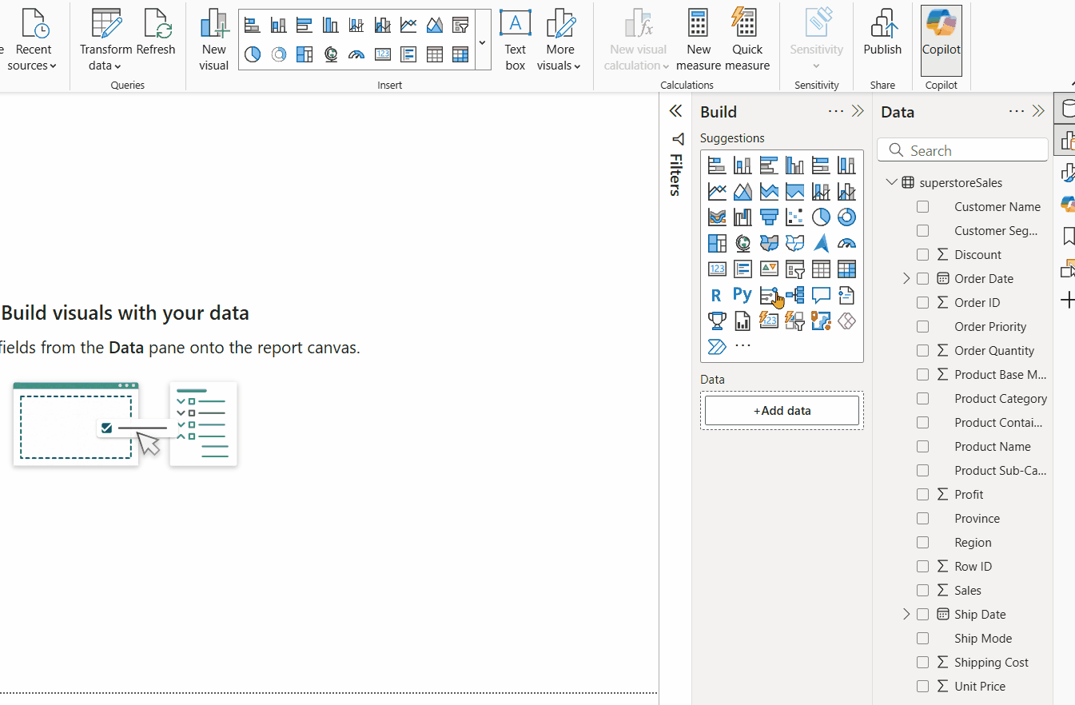Enable the Profit field checkbox
This screenshot has width=1075, height=705.
[922, 494]
